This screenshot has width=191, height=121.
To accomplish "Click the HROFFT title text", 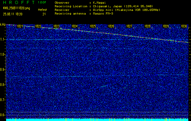I will tap(19, 2).
